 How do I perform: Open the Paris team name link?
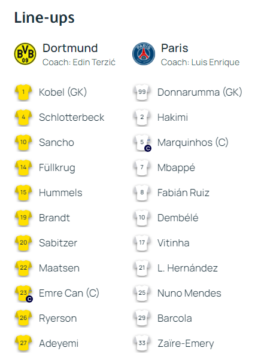point(175,48)
